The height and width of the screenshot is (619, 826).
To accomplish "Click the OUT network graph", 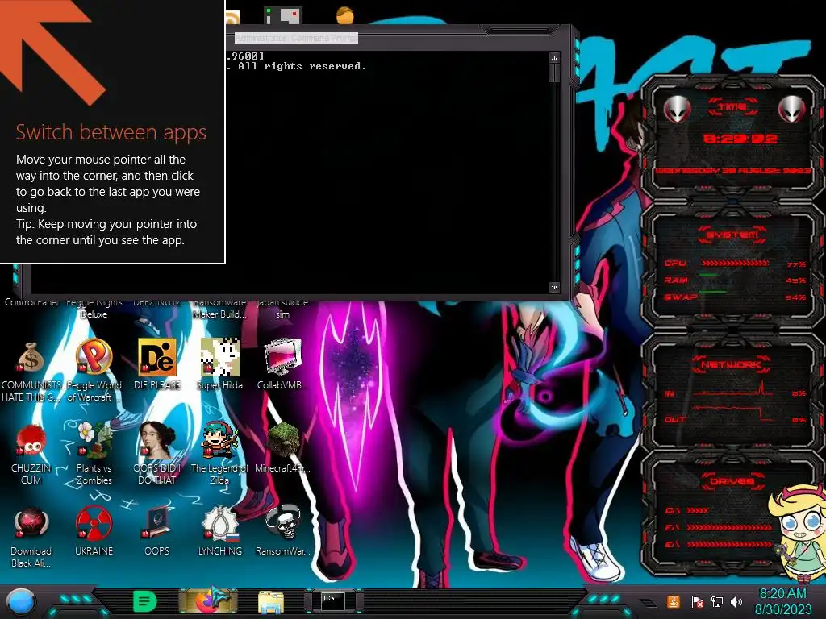I will 734,413.
